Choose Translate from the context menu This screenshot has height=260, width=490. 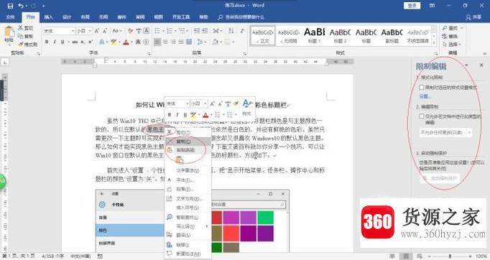point(188,235)
